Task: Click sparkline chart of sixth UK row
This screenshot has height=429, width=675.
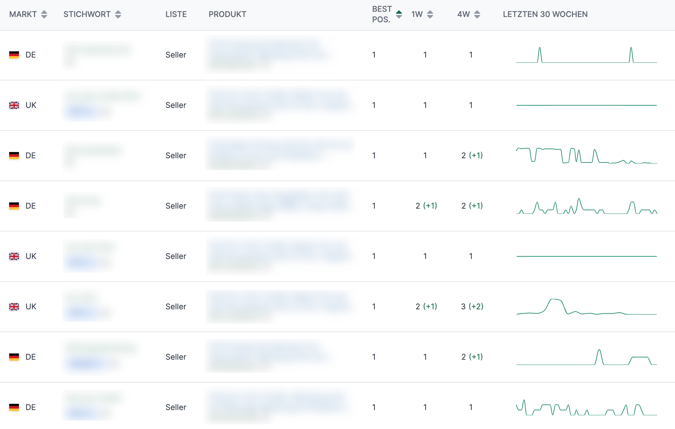Action: click(586, 307)
